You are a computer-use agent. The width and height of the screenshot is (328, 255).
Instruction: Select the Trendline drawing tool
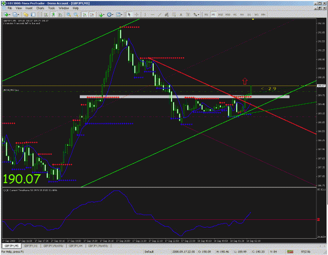point(160,15)
